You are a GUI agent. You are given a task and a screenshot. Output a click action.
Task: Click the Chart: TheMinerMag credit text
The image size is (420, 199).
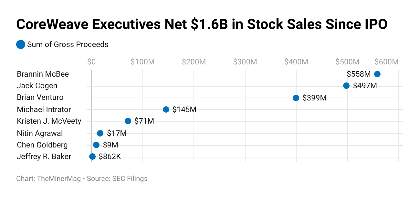pos(48,178)
